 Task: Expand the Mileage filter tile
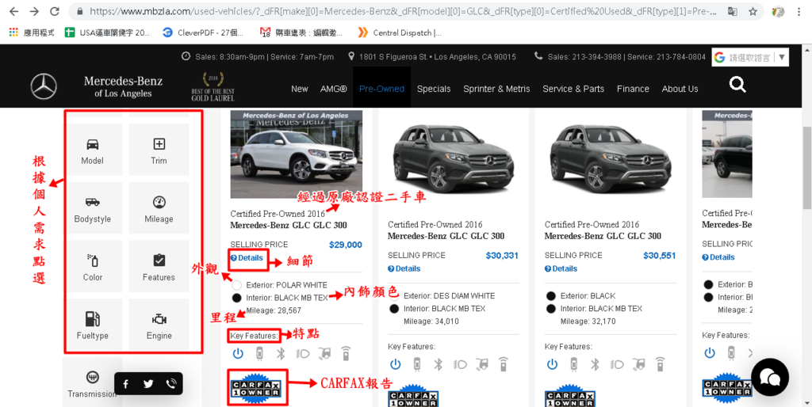click(x=159, y=208)
